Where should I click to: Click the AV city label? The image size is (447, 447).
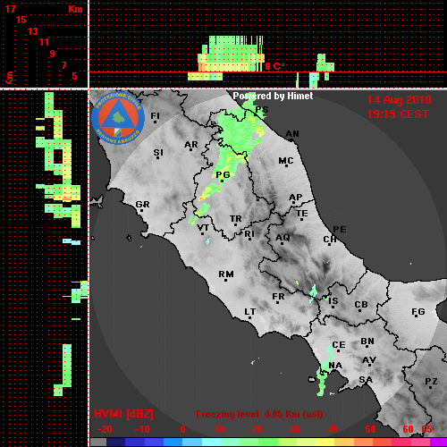(x=369, y=360)
